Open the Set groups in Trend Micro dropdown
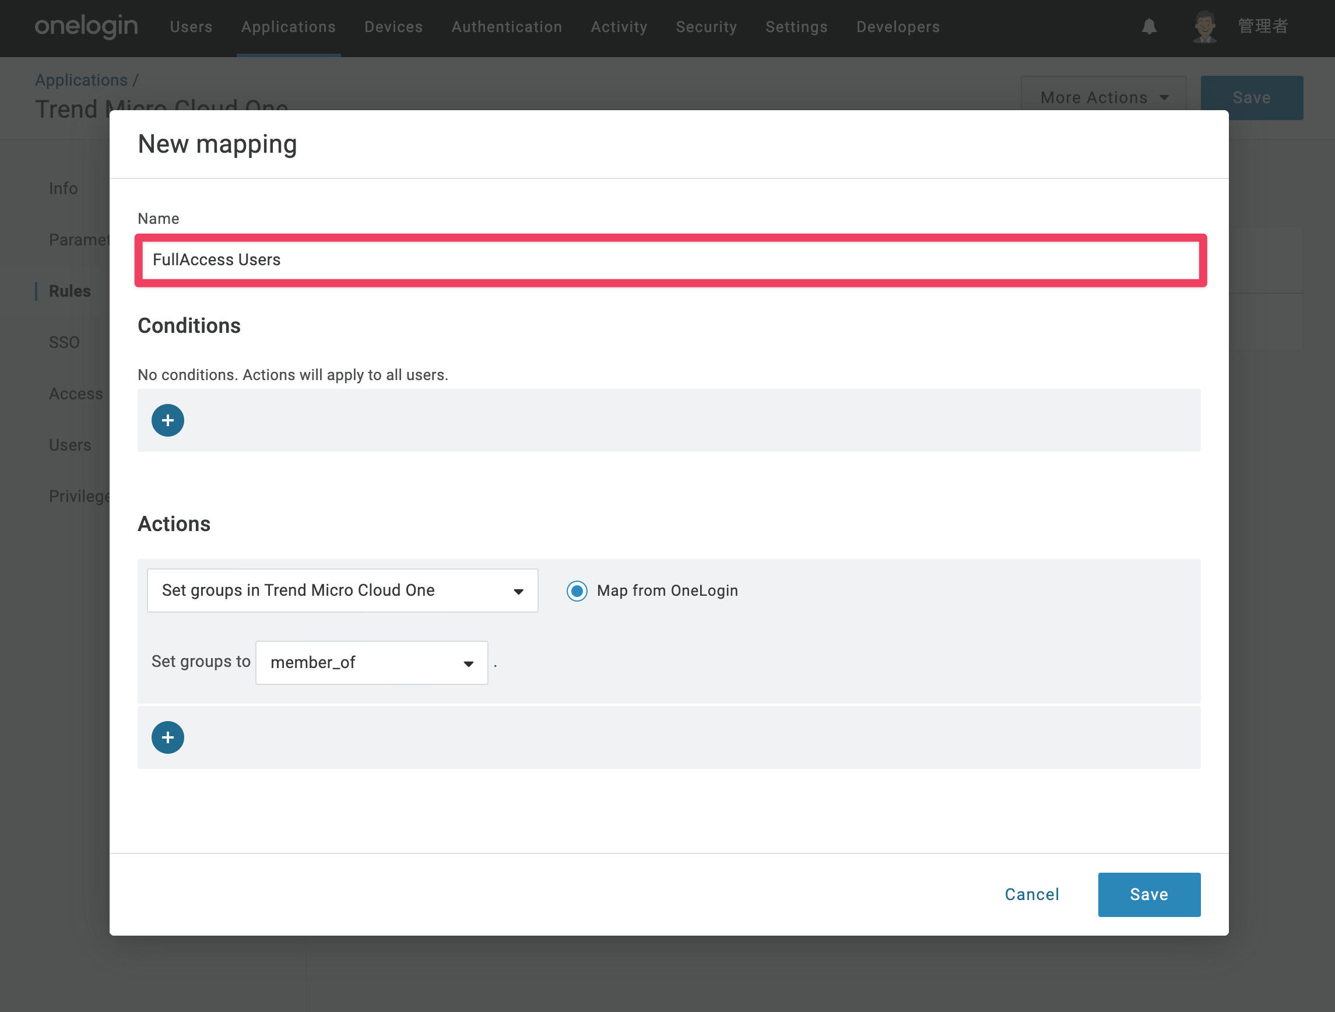Image resolution: width=1335 pixels, height=1012 pixels. point(343,591)
